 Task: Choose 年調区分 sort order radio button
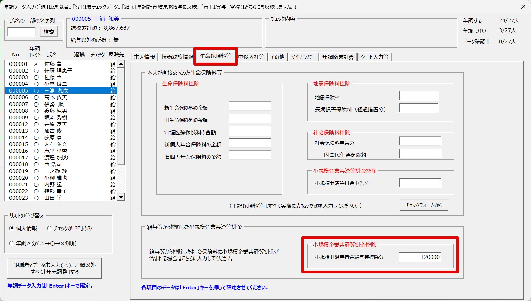click(12, 243)
